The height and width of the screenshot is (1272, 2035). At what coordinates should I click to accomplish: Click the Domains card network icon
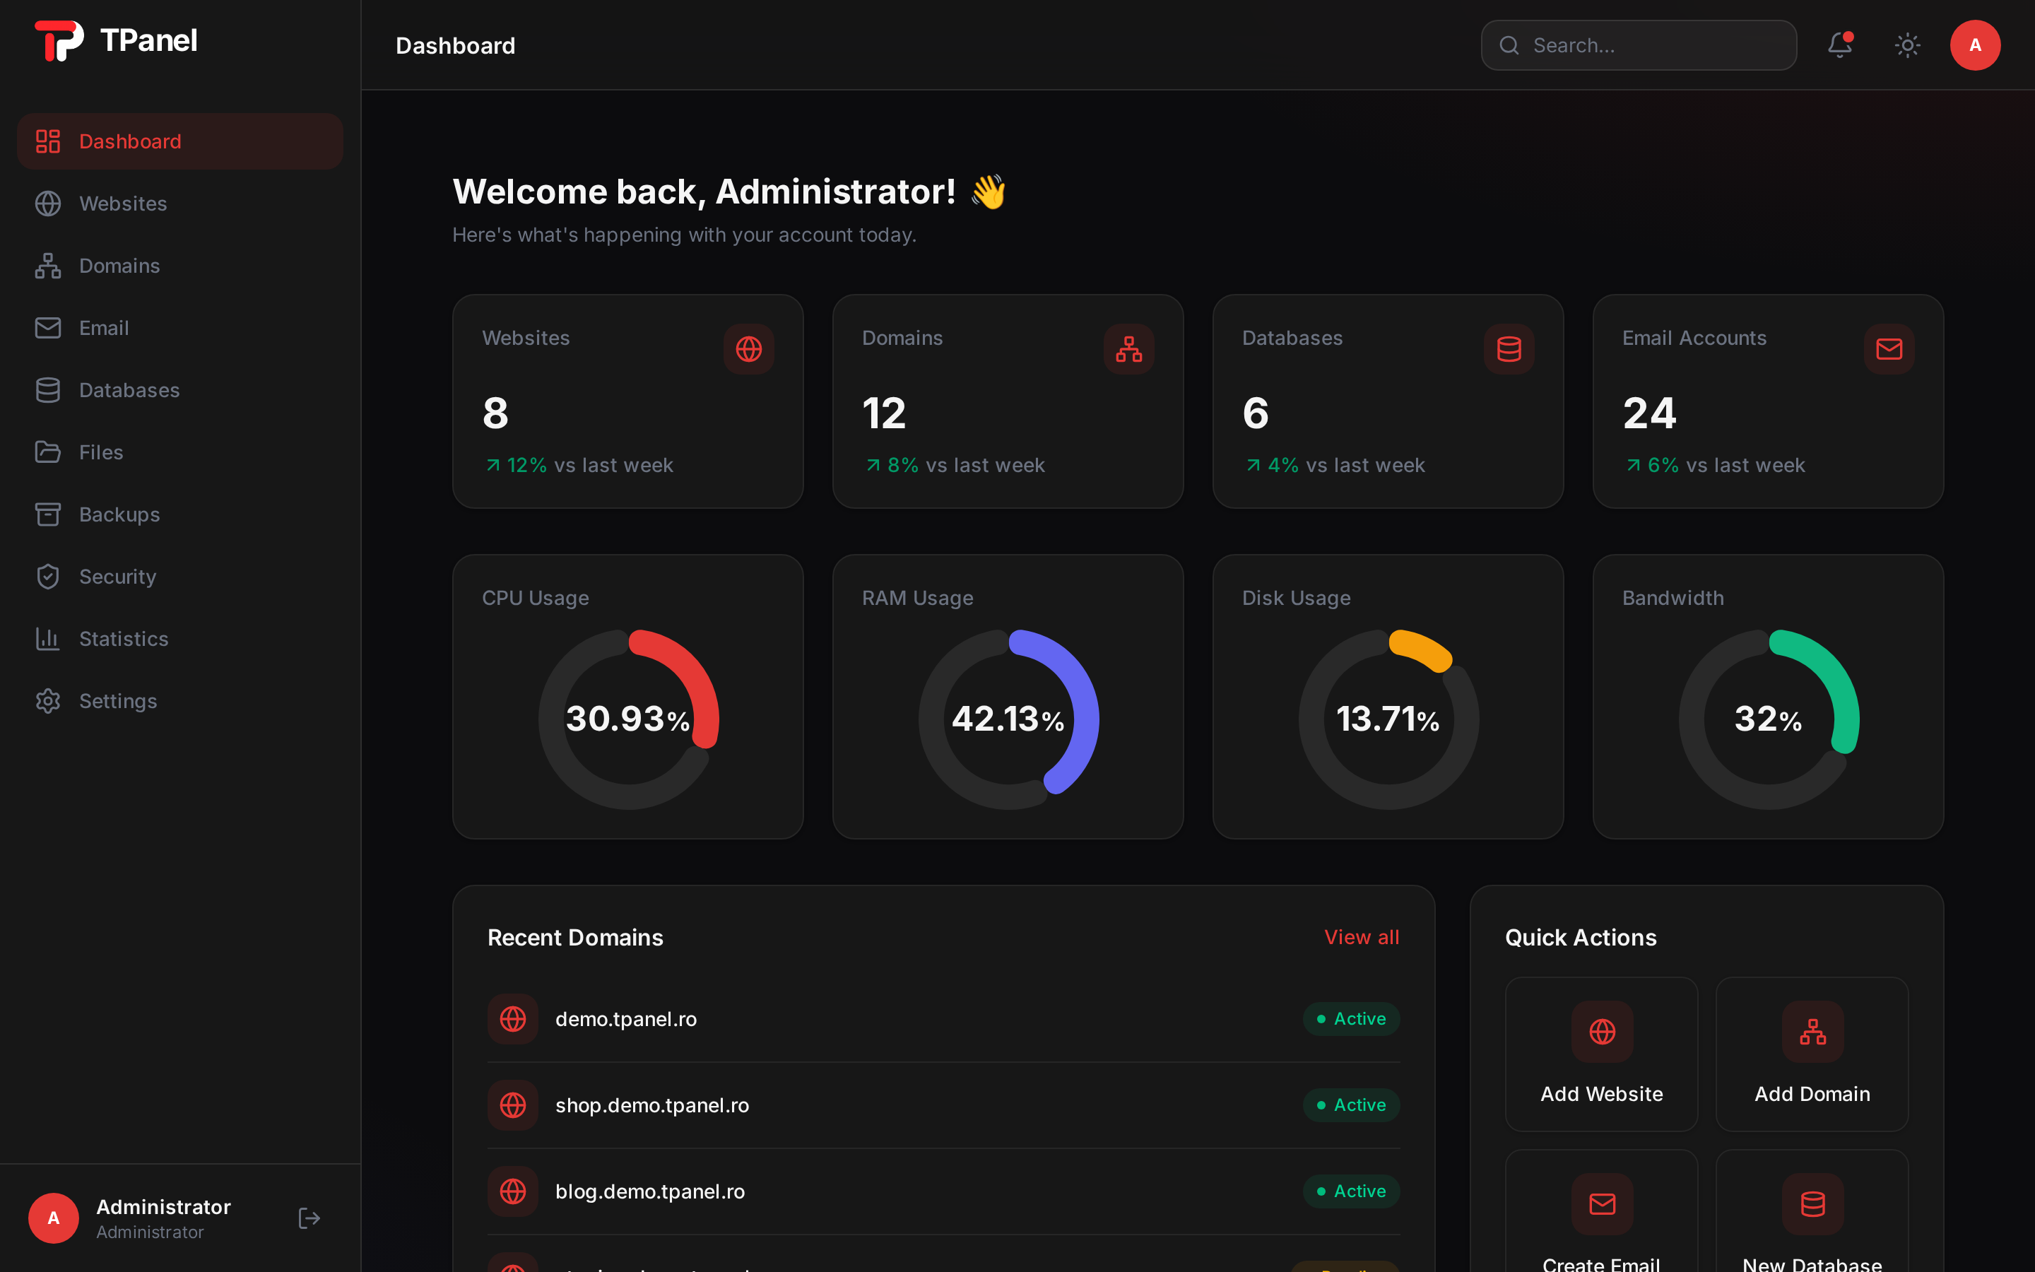pyautogui.click(x=1128, y=349)
